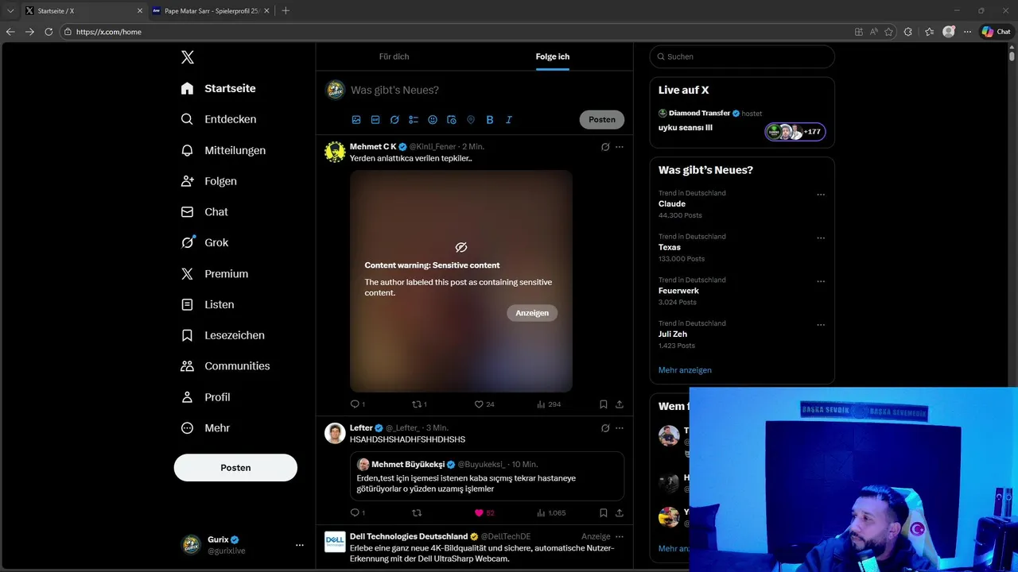Click the Suchen search field
1018x572 pixels.
[742, 56]
